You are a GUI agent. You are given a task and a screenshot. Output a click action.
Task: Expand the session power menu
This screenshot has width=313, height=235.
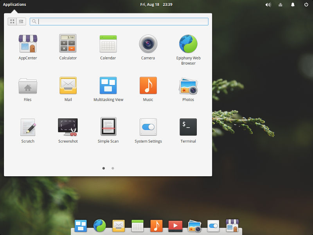point(306,4)
